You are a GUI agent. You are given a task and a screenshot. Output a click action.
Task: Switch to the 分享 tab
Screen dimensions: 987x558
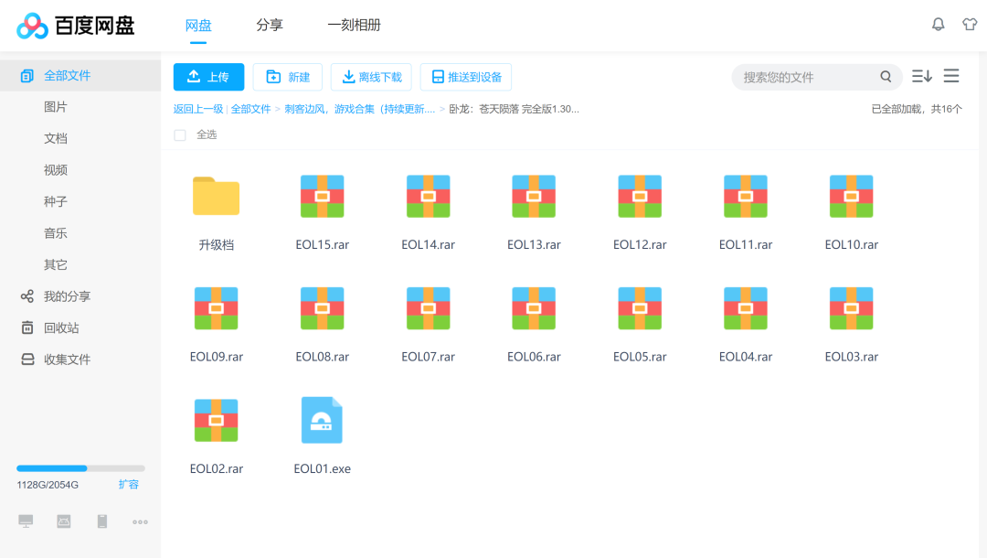[270, 26]
